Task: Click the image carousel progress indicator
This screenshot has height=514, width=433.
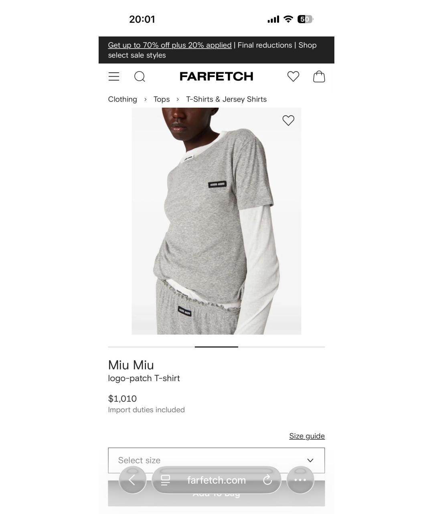Action: (x=216, y=347)
